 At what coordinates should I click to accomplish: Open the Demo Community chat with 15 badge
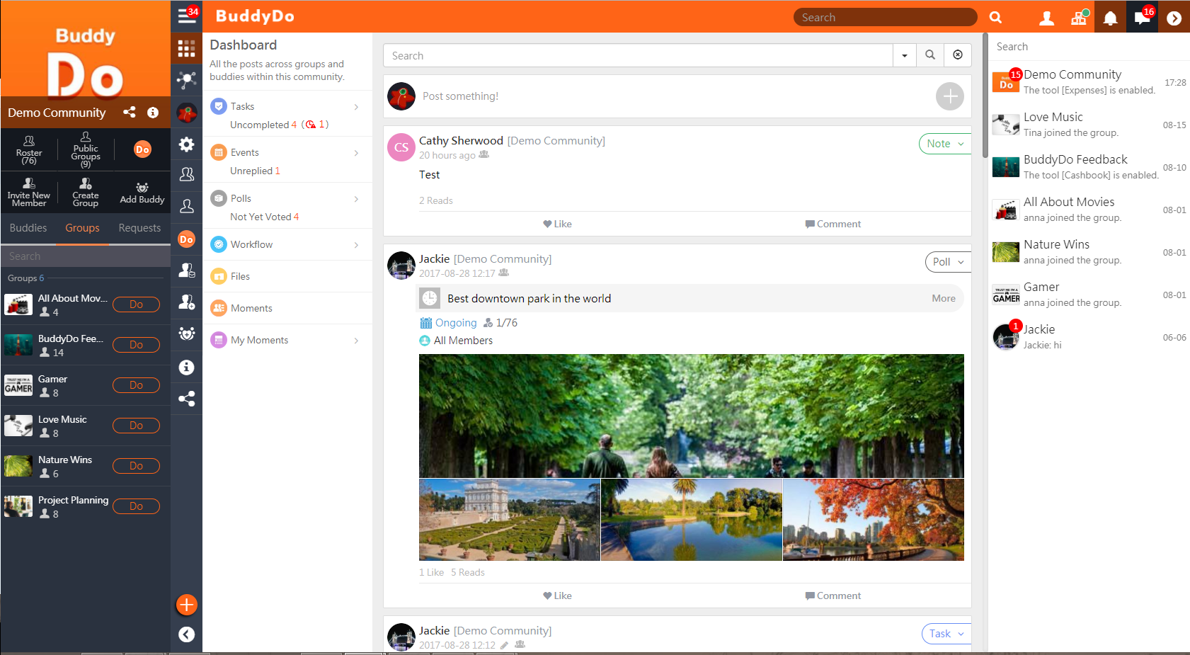(1089, 82)
